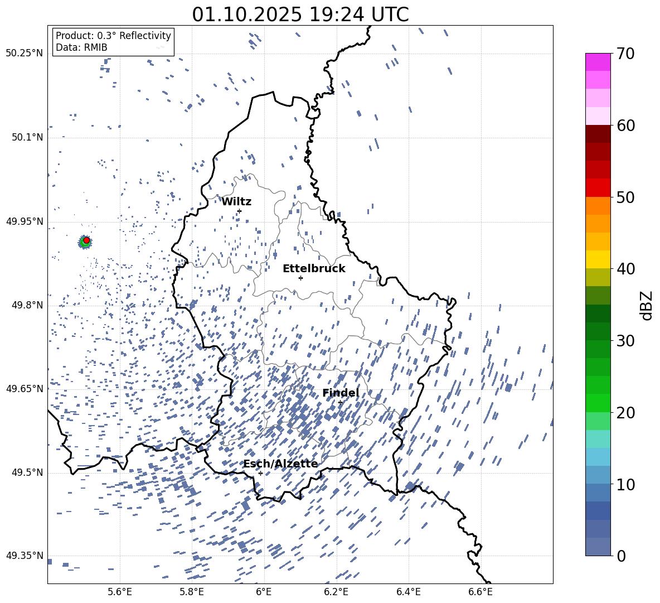
Task: Pick the magenta swatch atop the colorbar
Action: pyautogui.click(x=598, y=62)
